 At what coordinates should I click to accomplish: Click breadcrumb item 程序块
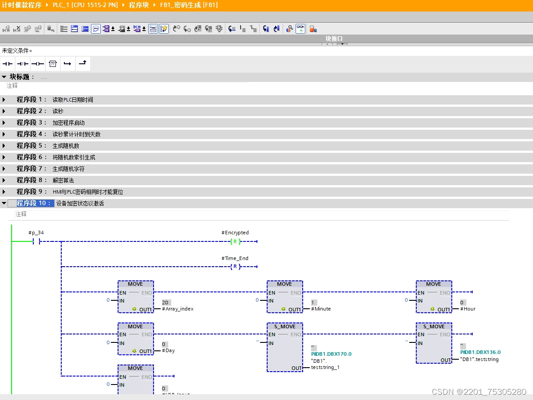(139, 5)
